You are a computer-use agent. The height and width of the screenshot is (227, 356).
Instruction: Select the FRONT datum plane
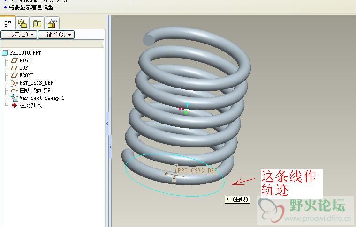pos(26,75)
